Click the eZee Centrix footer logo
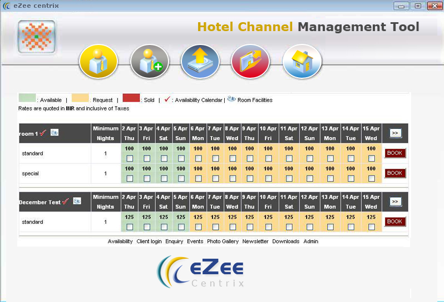 pyautogui.click(x=200, y=272)
